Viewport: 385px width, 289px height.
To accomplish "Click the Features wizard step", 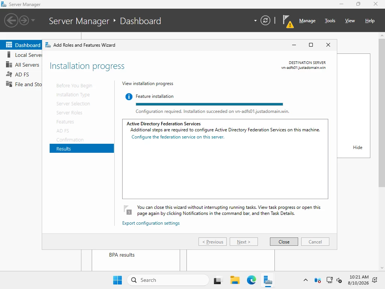I will tap(65, 122).
